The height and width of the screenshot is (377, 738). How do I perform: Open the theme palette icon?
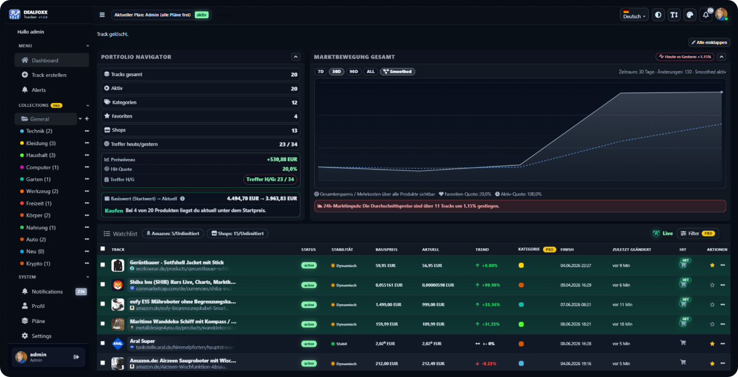(690, 14)
